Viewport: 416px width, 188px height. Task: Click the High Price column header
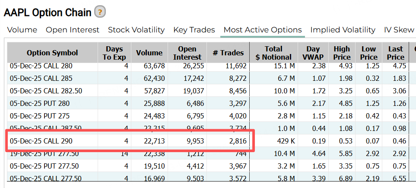click(342, 53)
